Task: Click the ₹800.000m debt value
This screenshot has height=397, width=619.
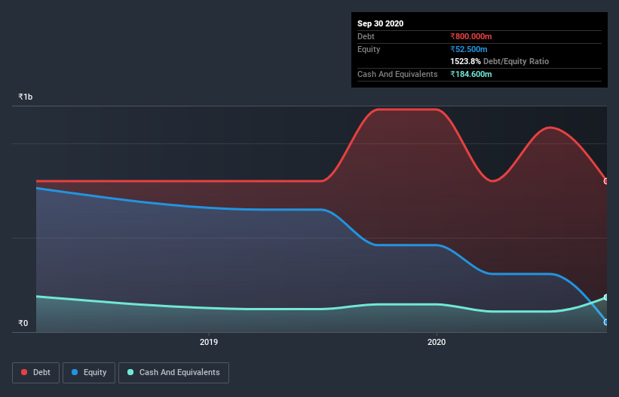Action: 471,36
